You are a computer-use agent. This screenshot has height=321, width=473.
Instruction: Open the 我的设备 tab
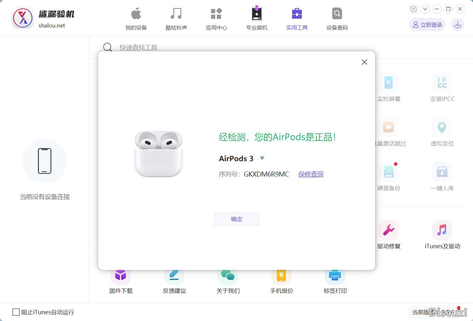coord(136,19)
